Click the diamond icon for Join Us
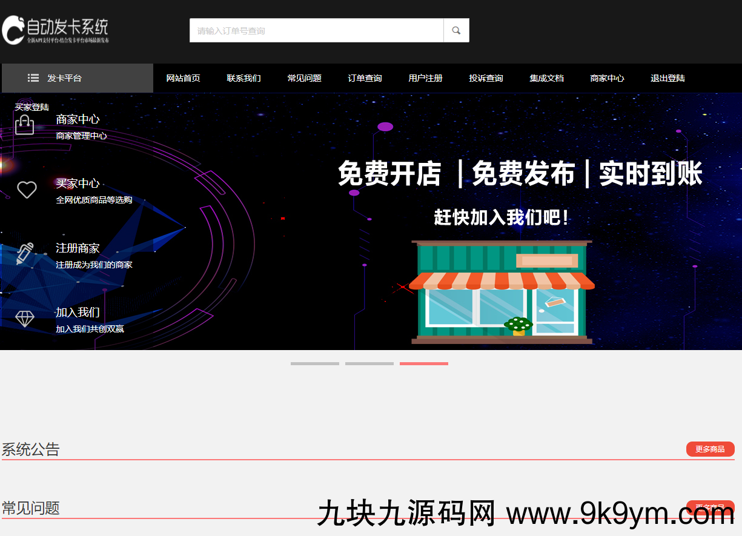 pyautogui.click(x=25, y=319)
